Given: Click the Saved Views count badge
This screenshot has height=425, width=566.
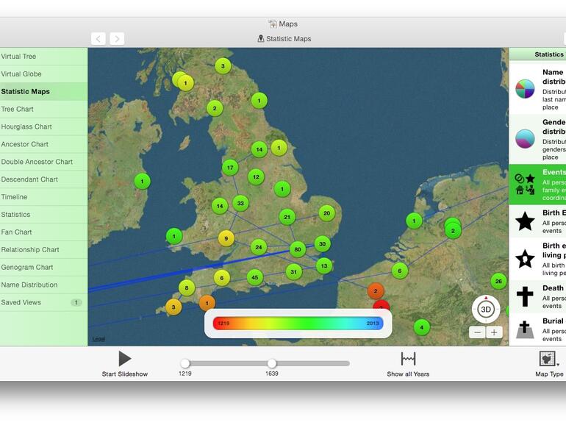Looking at the screenshot, I should pyautogui.click(x=76, y=303).
